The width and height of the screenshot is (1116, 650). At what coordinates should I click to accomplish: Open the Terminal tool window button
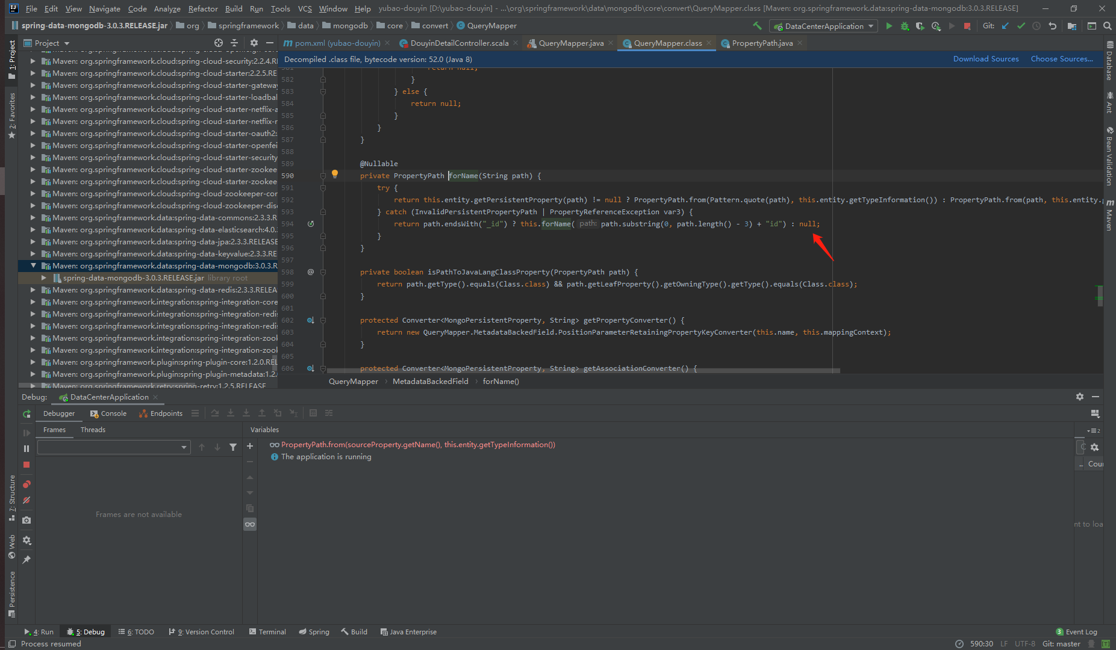pos(267,632)
